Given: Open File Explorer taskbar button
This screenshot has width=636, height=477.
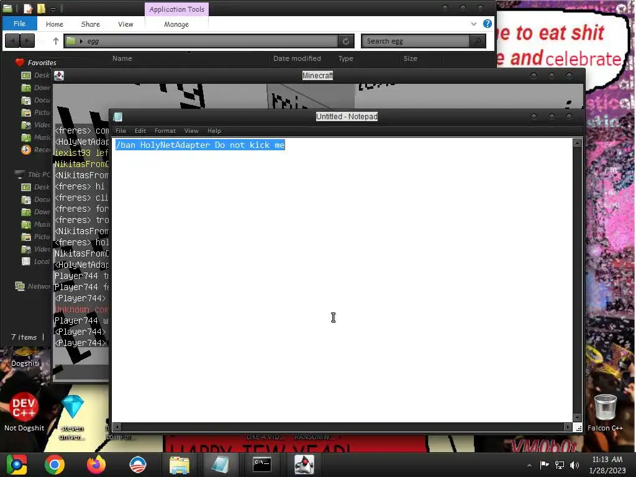Looking at the screenshot, I should point(179,465).
